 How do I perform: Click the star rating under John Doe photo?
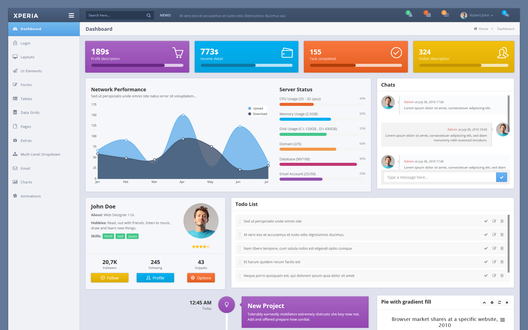201,247
